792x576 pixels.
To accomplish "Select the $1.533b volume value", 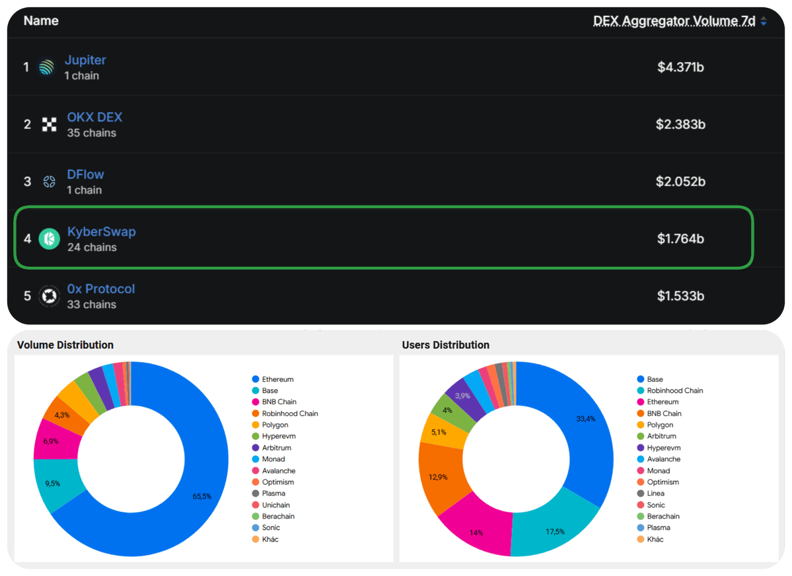I will coord(680,295).
